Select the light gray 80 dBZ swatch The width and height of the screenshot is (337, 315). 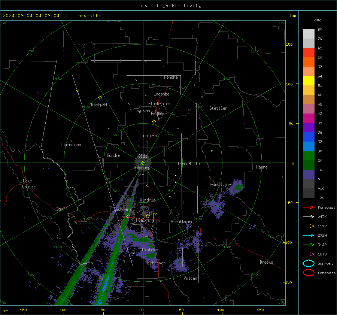(309, 34)
